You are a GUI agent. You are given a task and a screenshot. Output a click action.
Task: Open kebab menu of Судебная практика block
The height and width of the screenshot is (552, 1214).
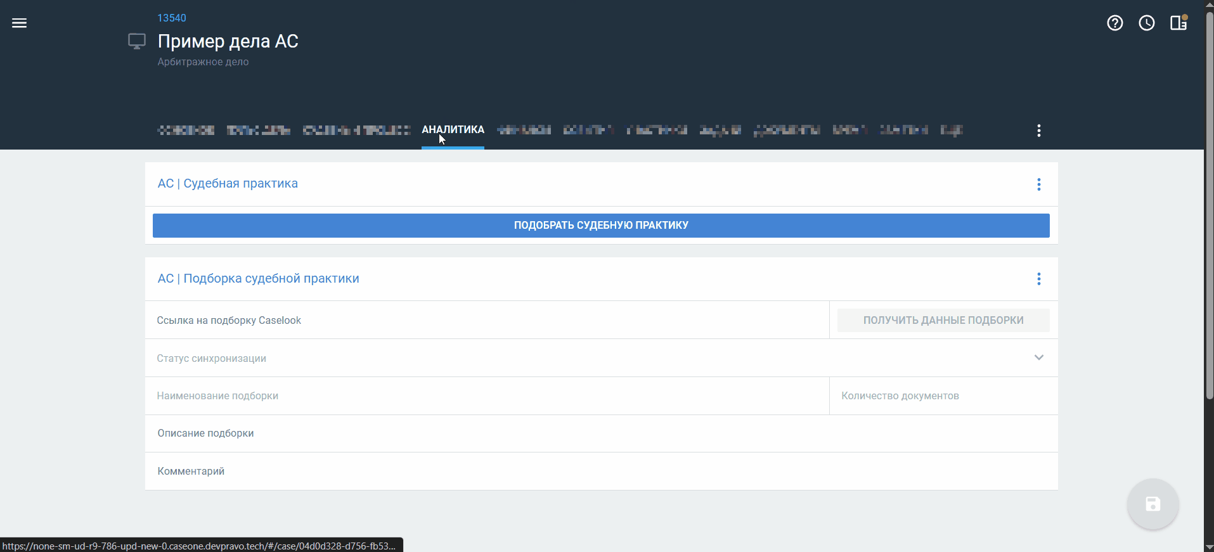pyautogui.click(x=1038, y=184)
